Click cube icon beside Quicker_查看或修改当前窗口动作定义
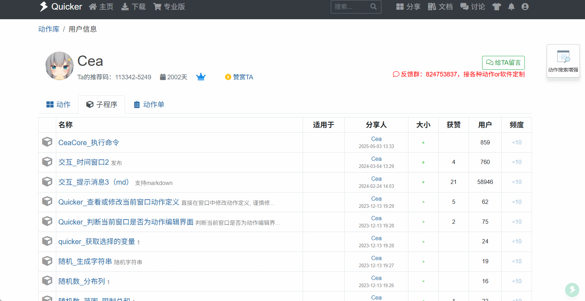The image size is (585, 301). [x=47, y=201]
